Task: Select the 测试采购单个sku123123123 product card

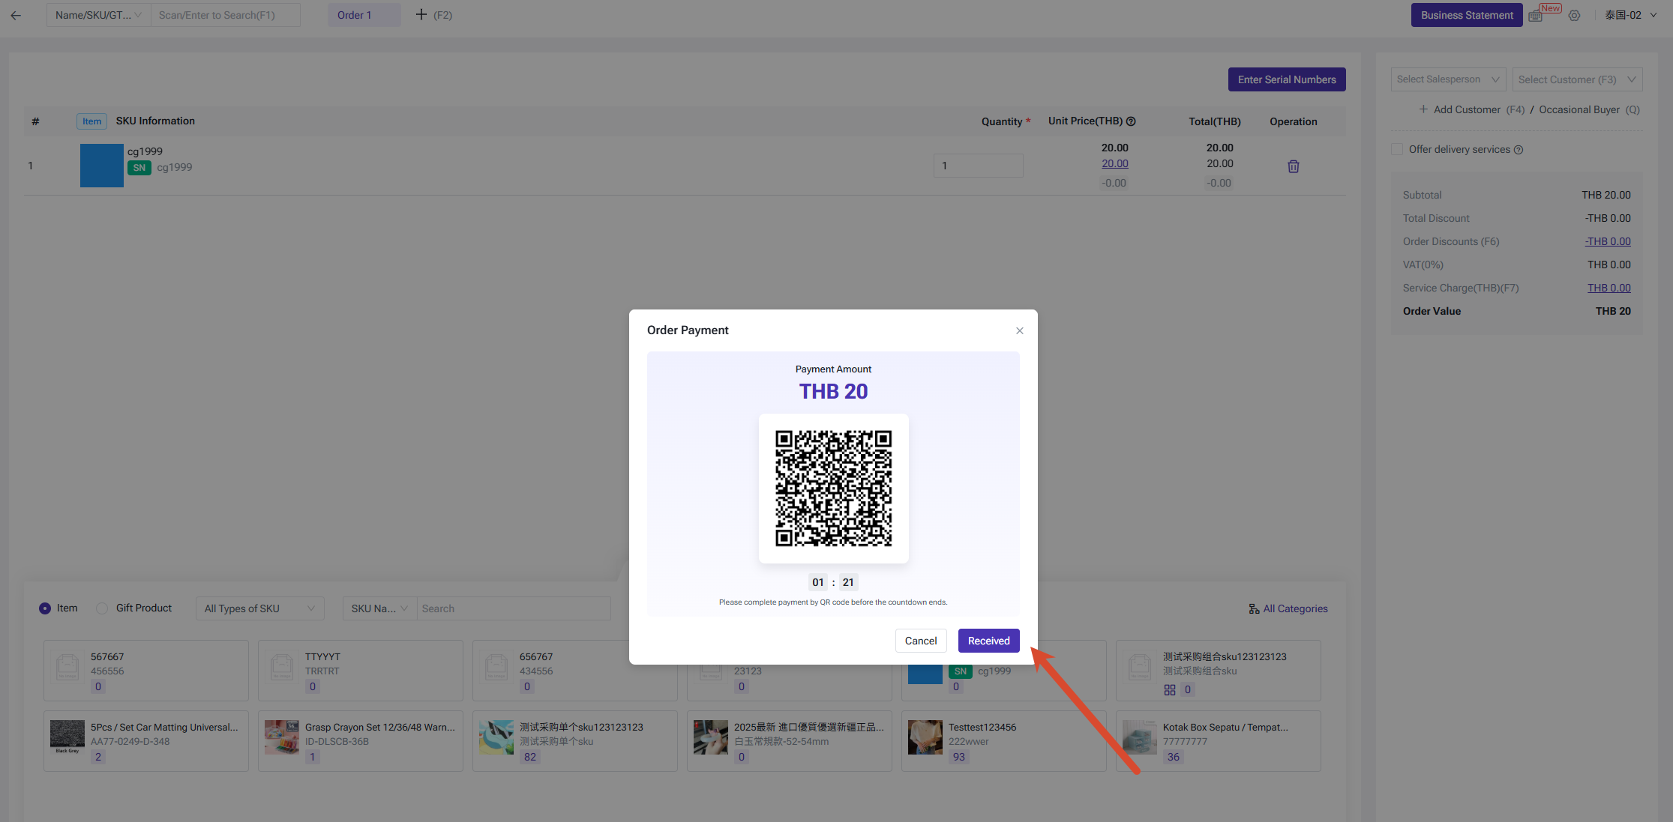Action: (x=575, y=741)
